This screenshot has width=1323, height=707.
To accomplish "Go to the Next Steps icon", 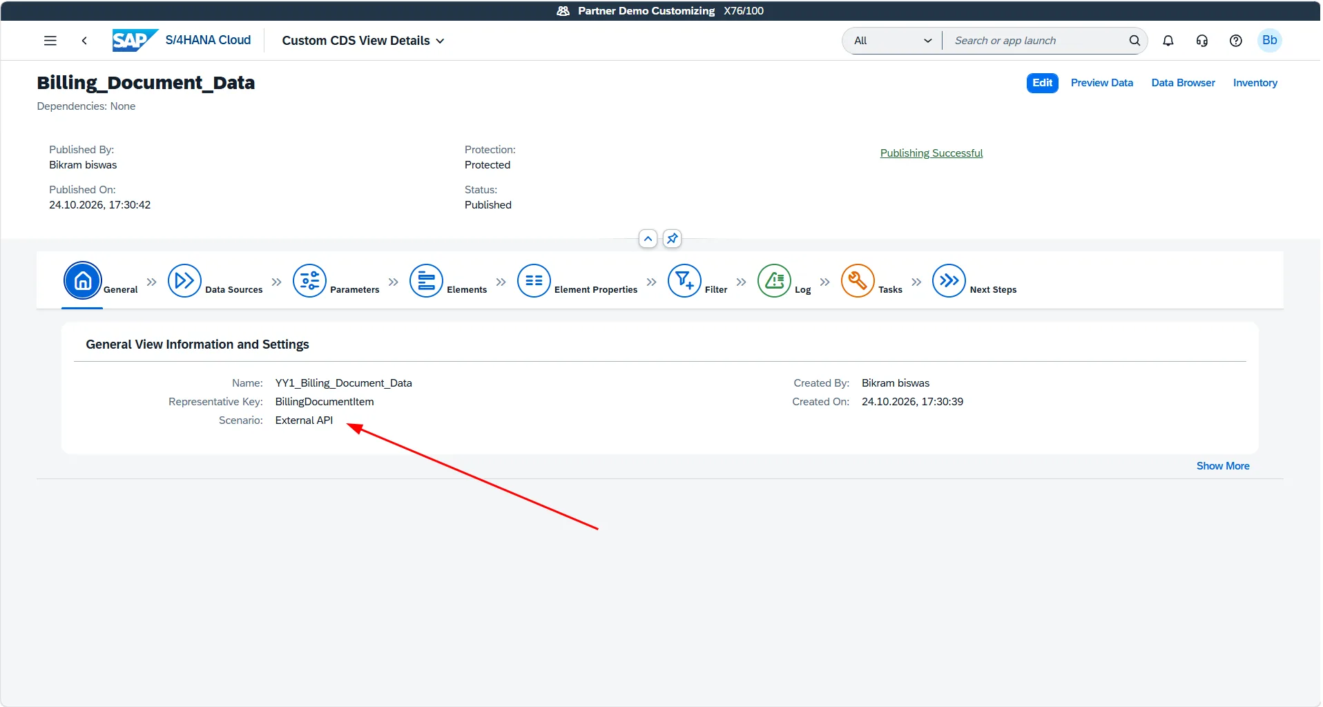I will [x=949, y=280].
